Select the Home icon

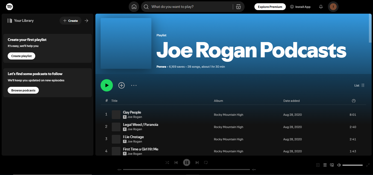[x=134, y=7]
